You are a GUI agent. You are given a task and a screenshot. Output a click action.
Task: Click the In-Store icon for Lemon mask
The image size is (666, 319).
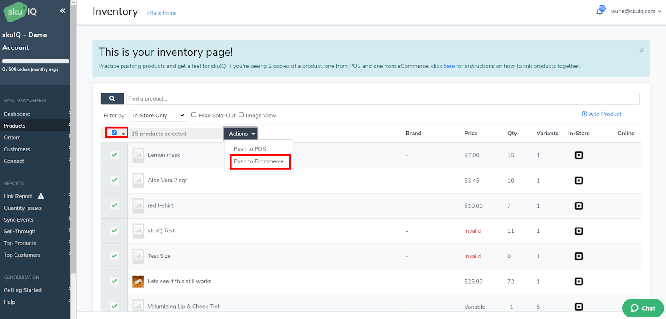pos(579,155)
